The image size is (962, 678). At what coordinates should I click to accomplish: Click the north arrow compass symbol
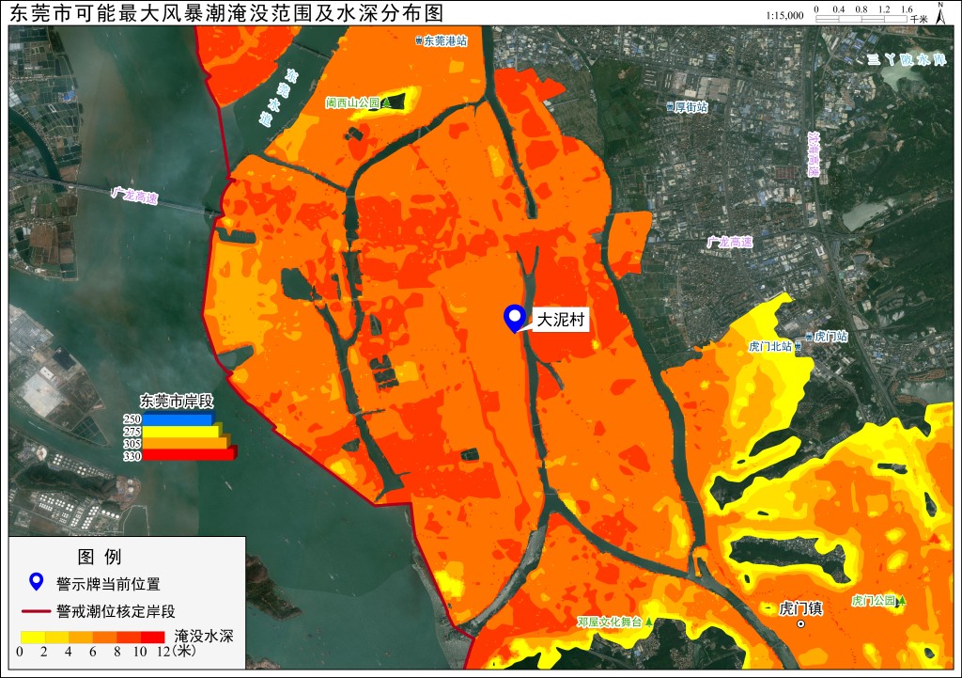click(939, 13)
